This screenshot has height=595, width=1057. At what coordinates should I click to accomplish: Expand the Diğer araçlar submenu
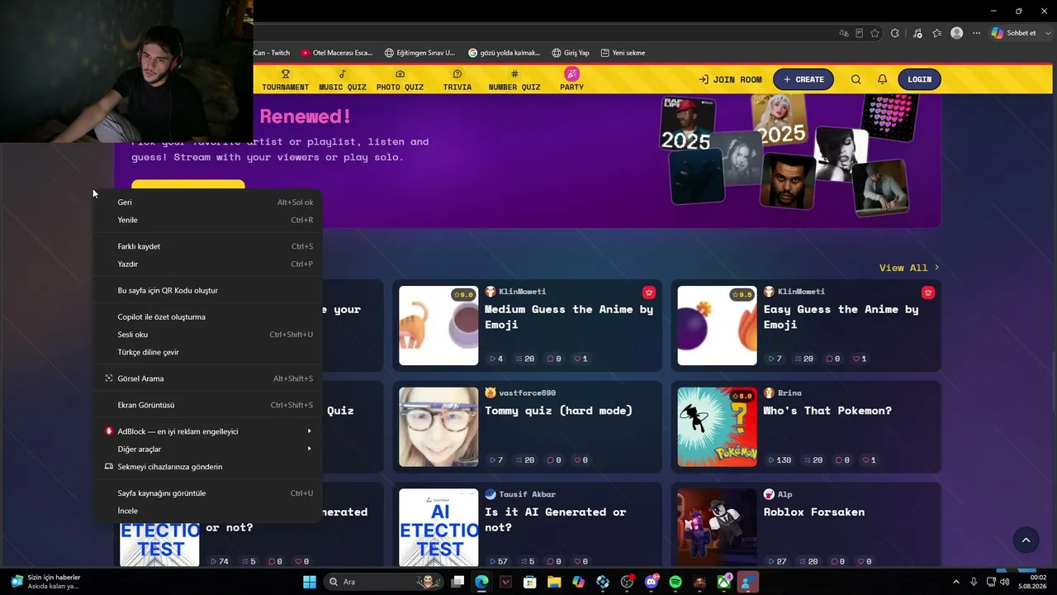click(x=310, y=449)
